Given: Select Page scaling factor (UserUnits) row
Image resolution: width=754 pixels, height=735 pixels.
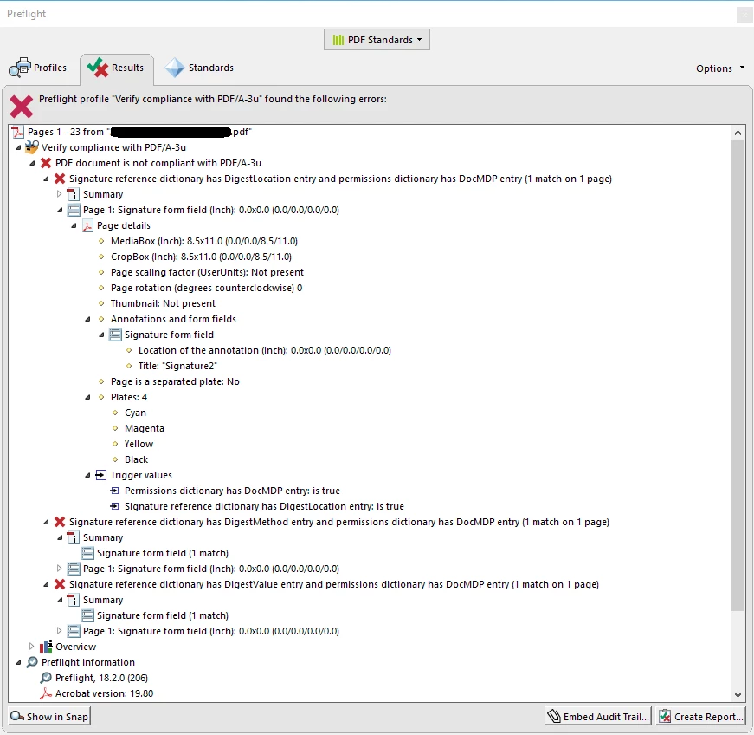Looking at the screenshot, I should point(207,272).
